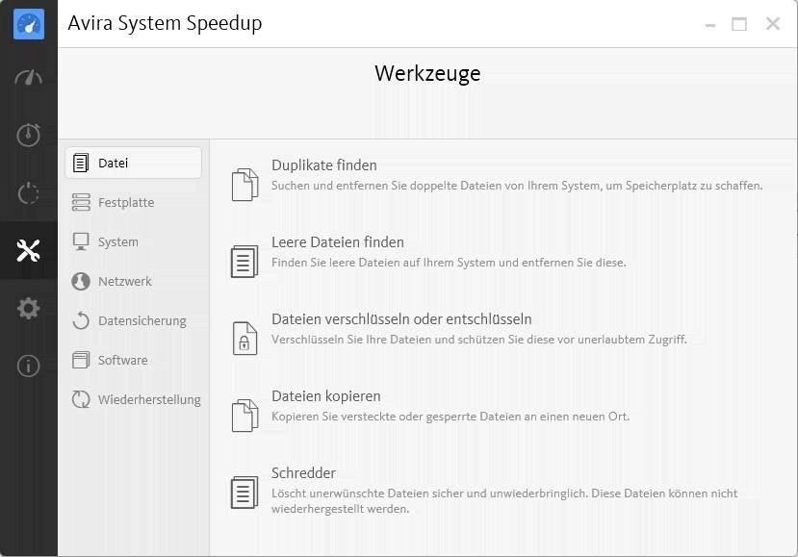Viewport: 798px width, 557px height.
Task: Click the Schredder document icon
Action: (x=245, y=492)
